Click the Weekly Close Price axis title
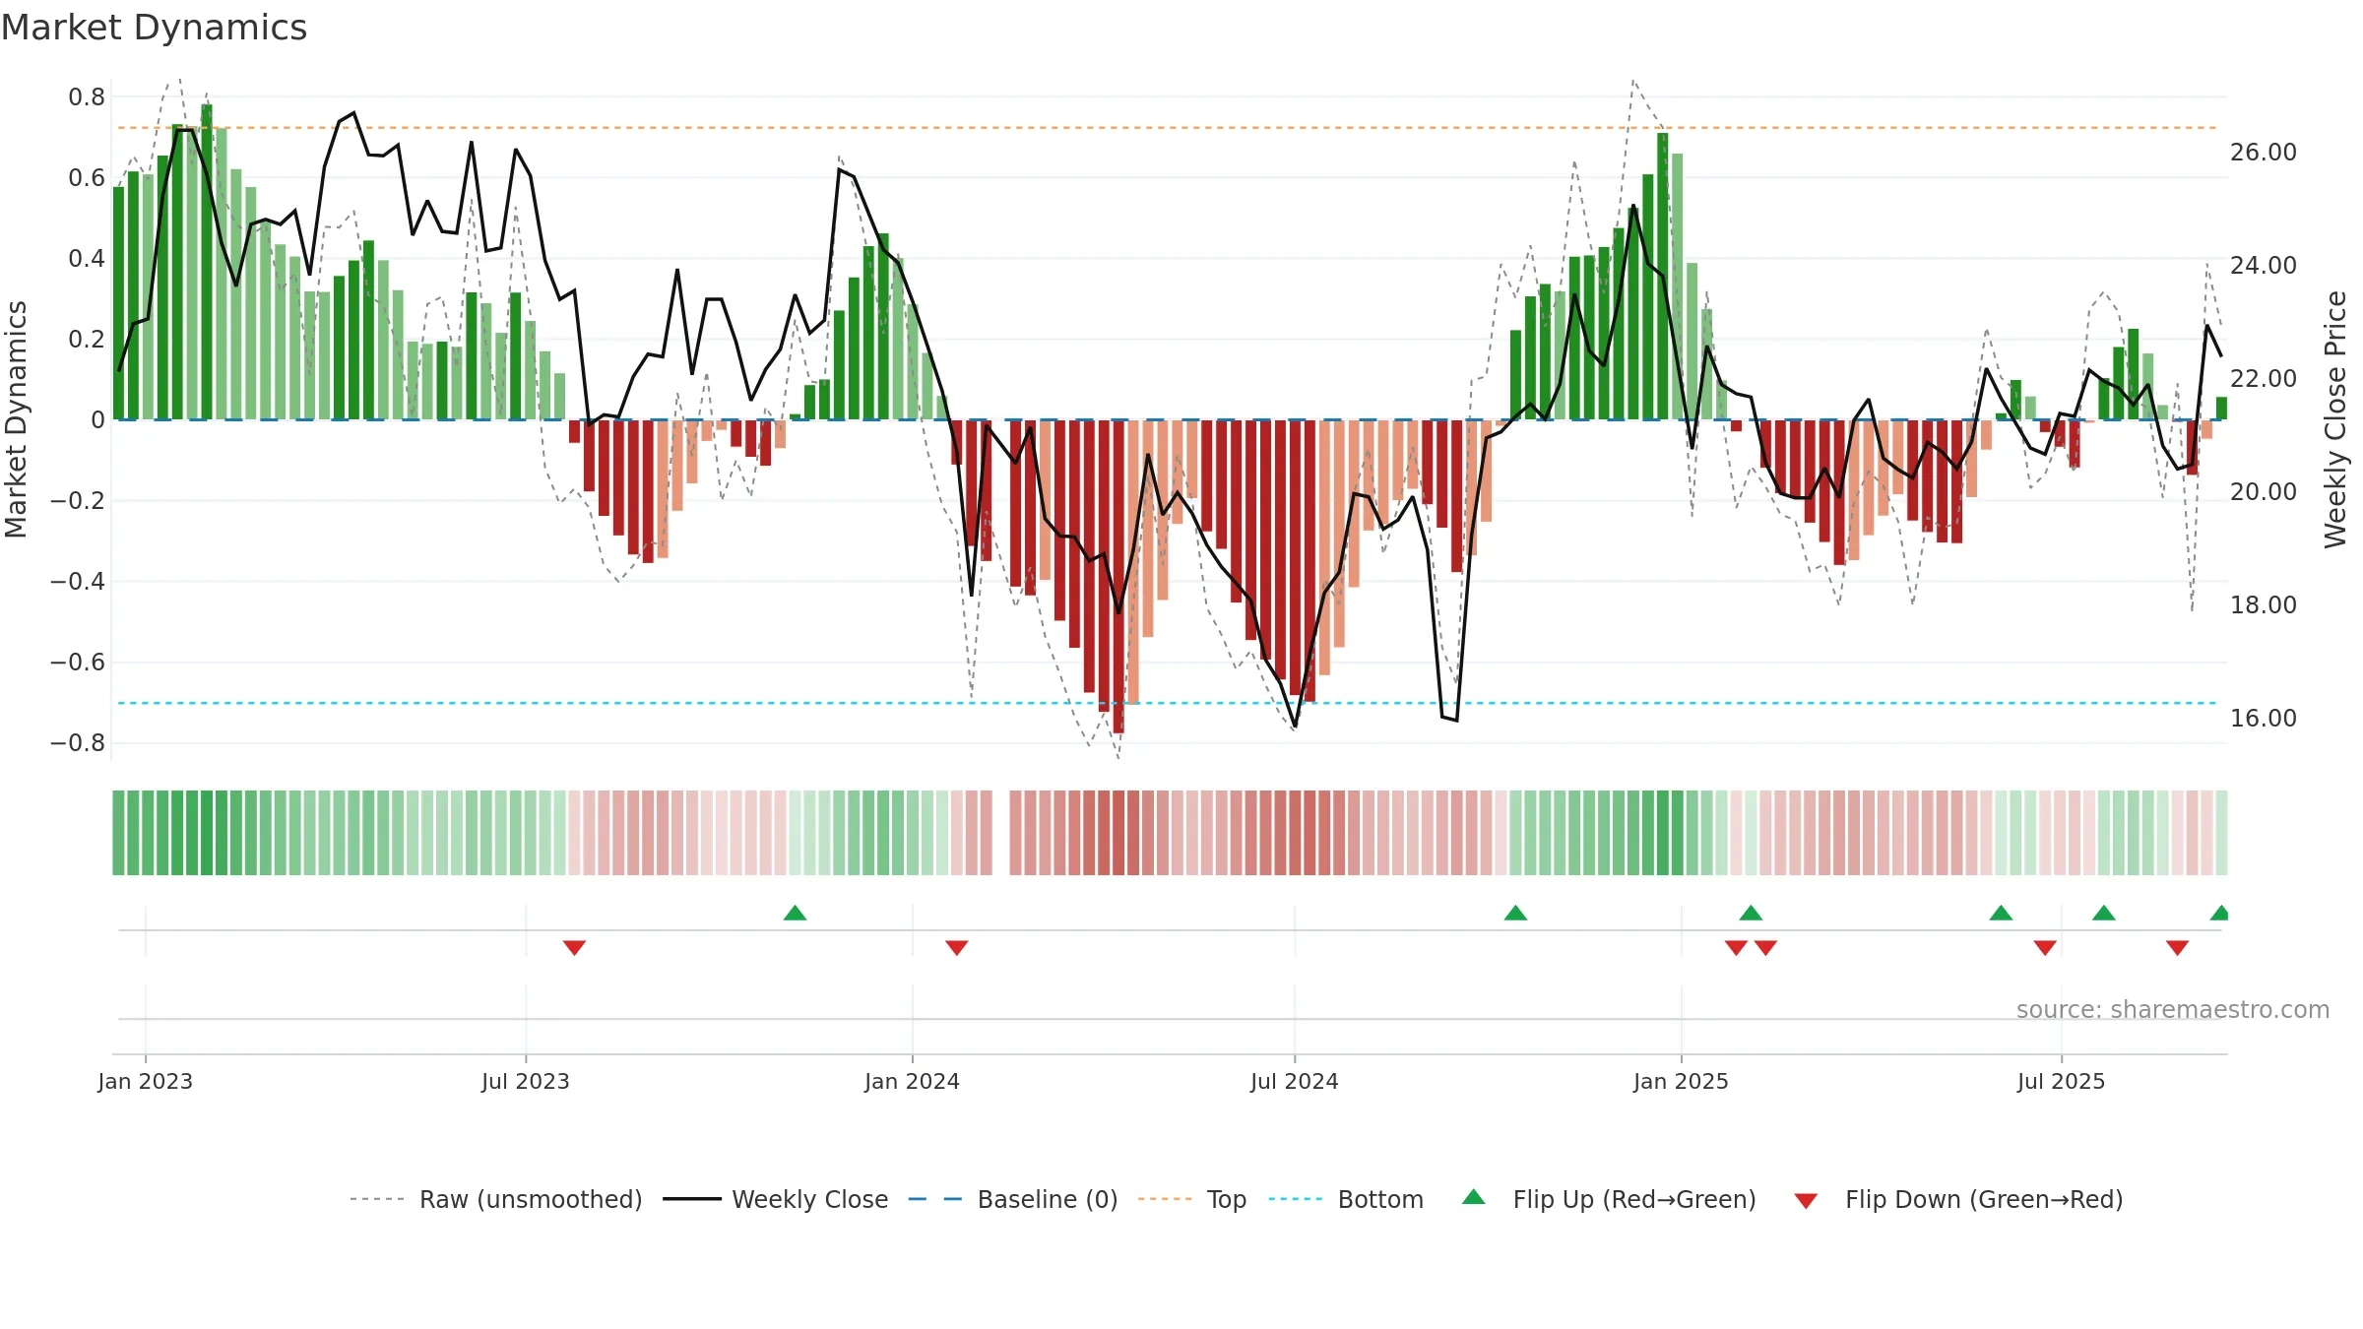 (2335, 419)
